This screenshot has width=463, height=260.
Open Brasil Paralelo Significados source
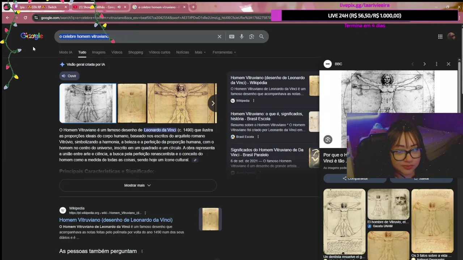pyautogui.click(x=267, y=152)
